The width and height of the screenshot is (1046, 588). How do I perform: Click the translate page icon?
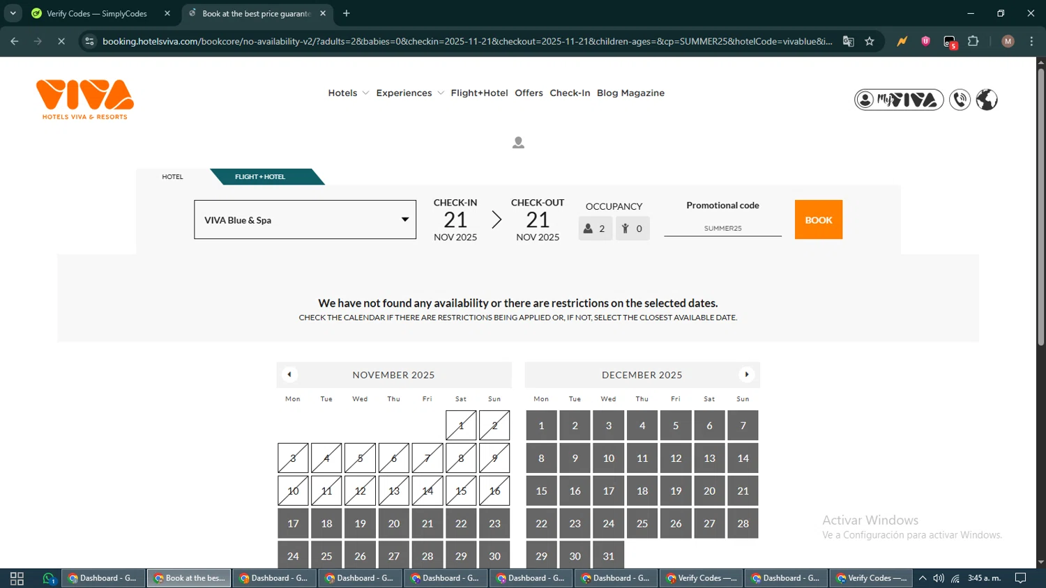coord(849,41)
